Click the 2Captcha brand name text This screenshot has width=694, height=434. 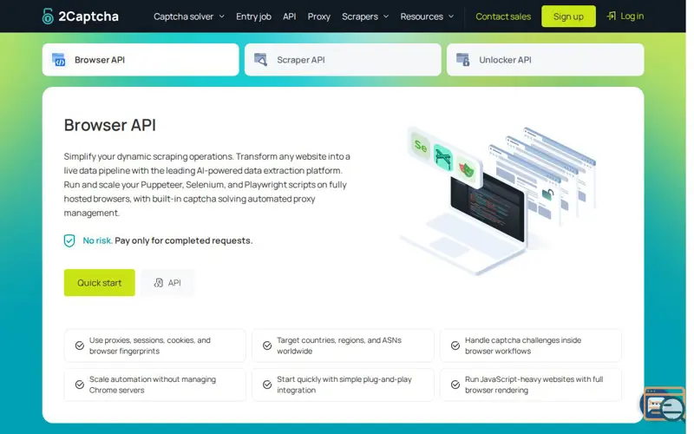(88, 16)
